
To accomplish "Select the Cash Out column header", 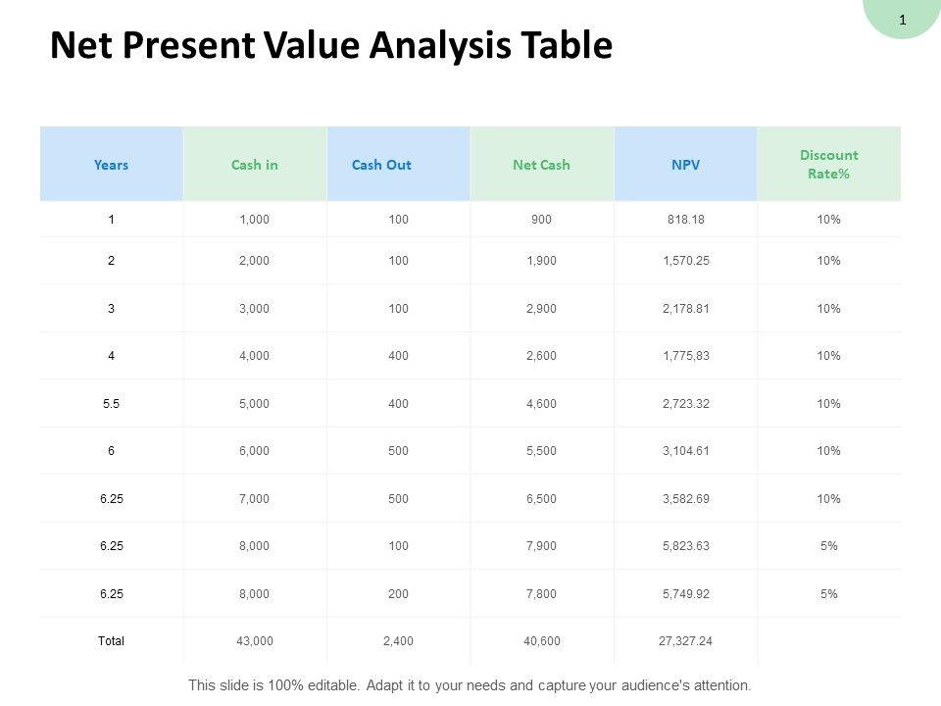I will tap(381, 165).
